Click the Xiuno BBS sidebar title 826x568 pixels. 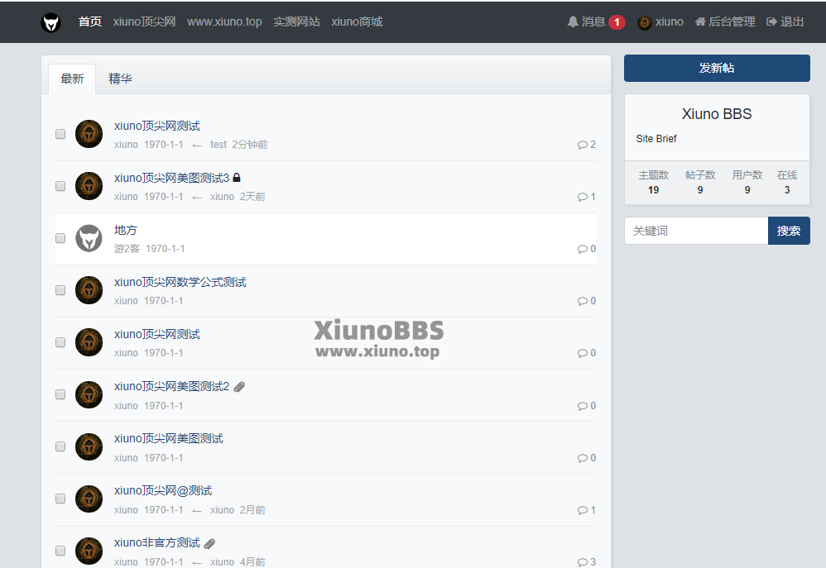click(x=717, y=114)
